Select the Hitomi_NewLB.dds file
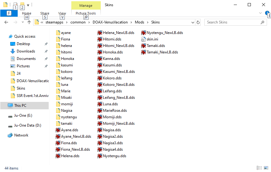The image size is (271, 172). pyautogui.click(x=116, y=46)
